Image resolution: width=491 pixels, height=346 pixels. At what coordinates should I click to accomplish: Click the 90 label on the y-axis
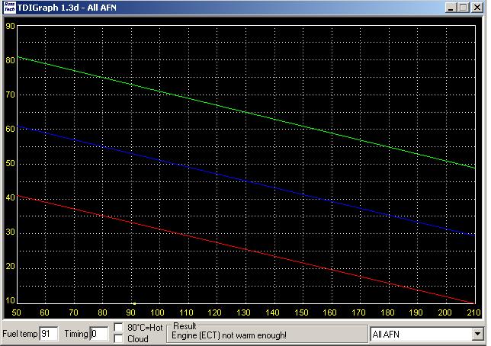(10, 25)
